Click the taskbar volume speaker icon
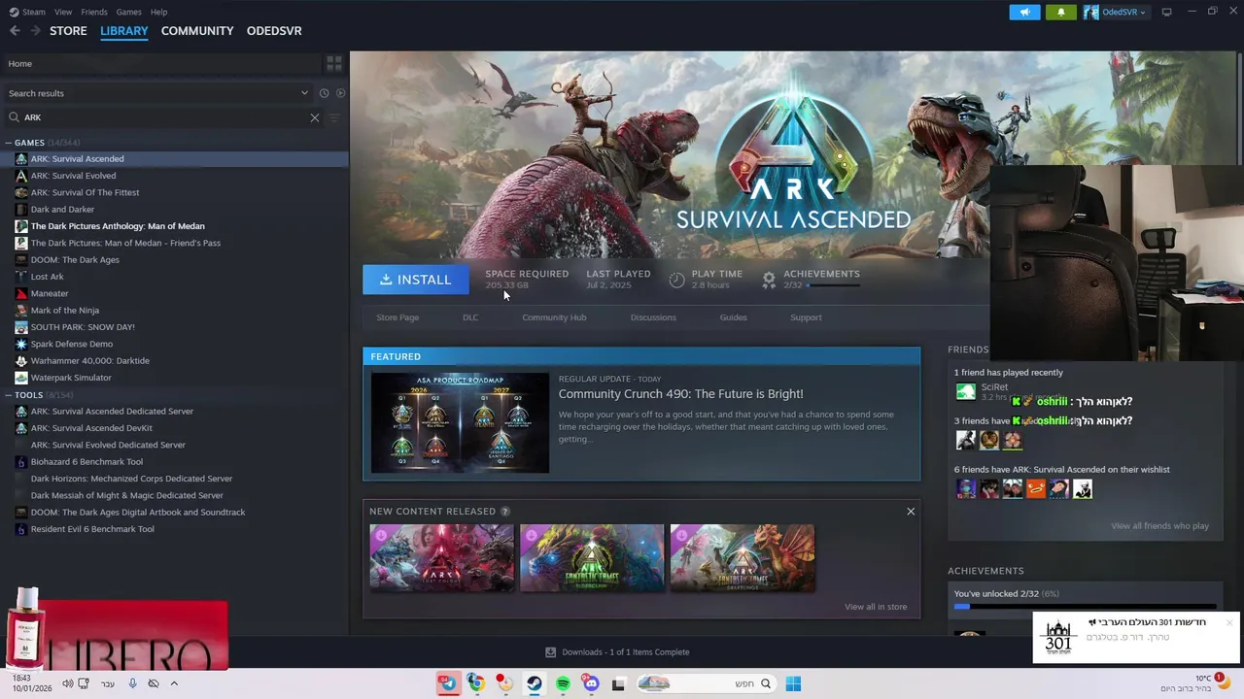Screen dimensions: 1244x699 click(67, 683)
